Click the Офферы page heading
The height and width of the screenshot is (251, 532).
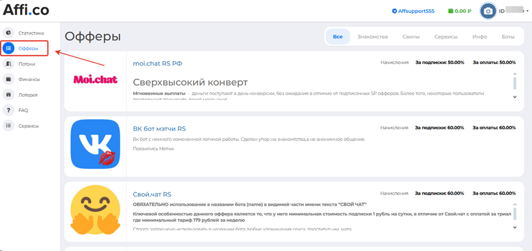(93, 36)
